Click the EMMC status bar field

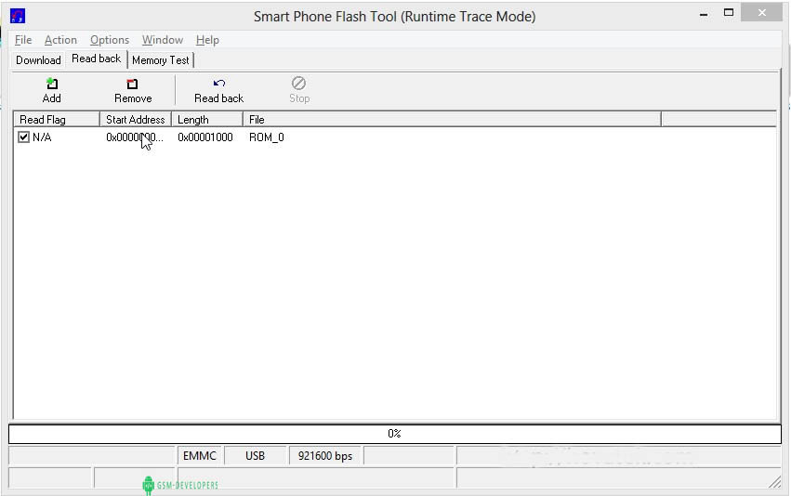(200, 456)
